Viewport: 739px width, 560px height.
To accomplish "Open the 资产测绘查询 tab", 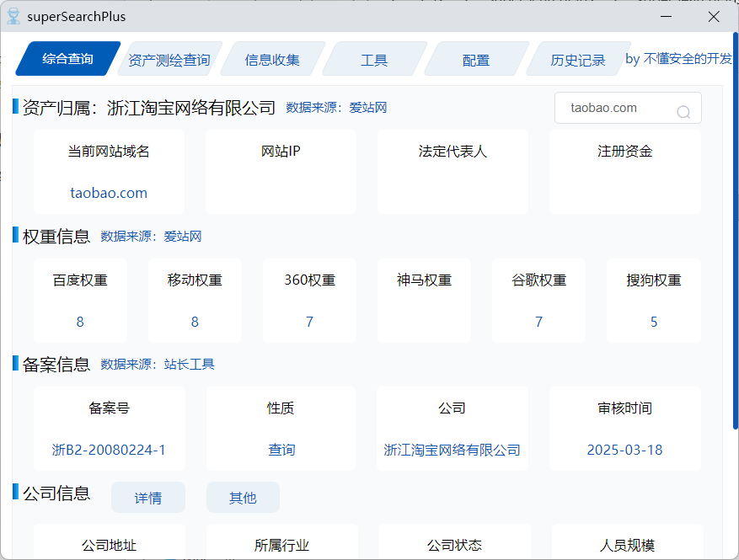I will [169, 60].
